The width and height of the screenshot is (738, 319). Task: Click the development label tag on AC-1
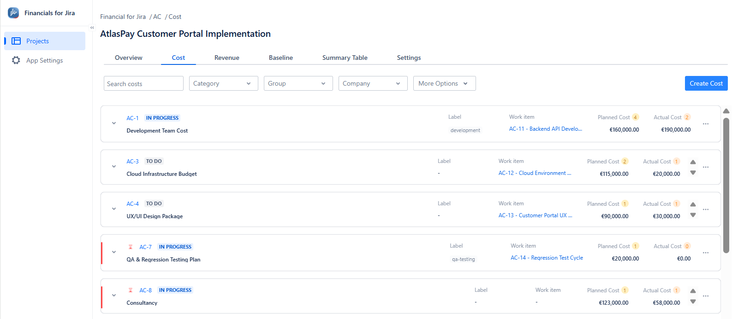[x=465, y=130]
